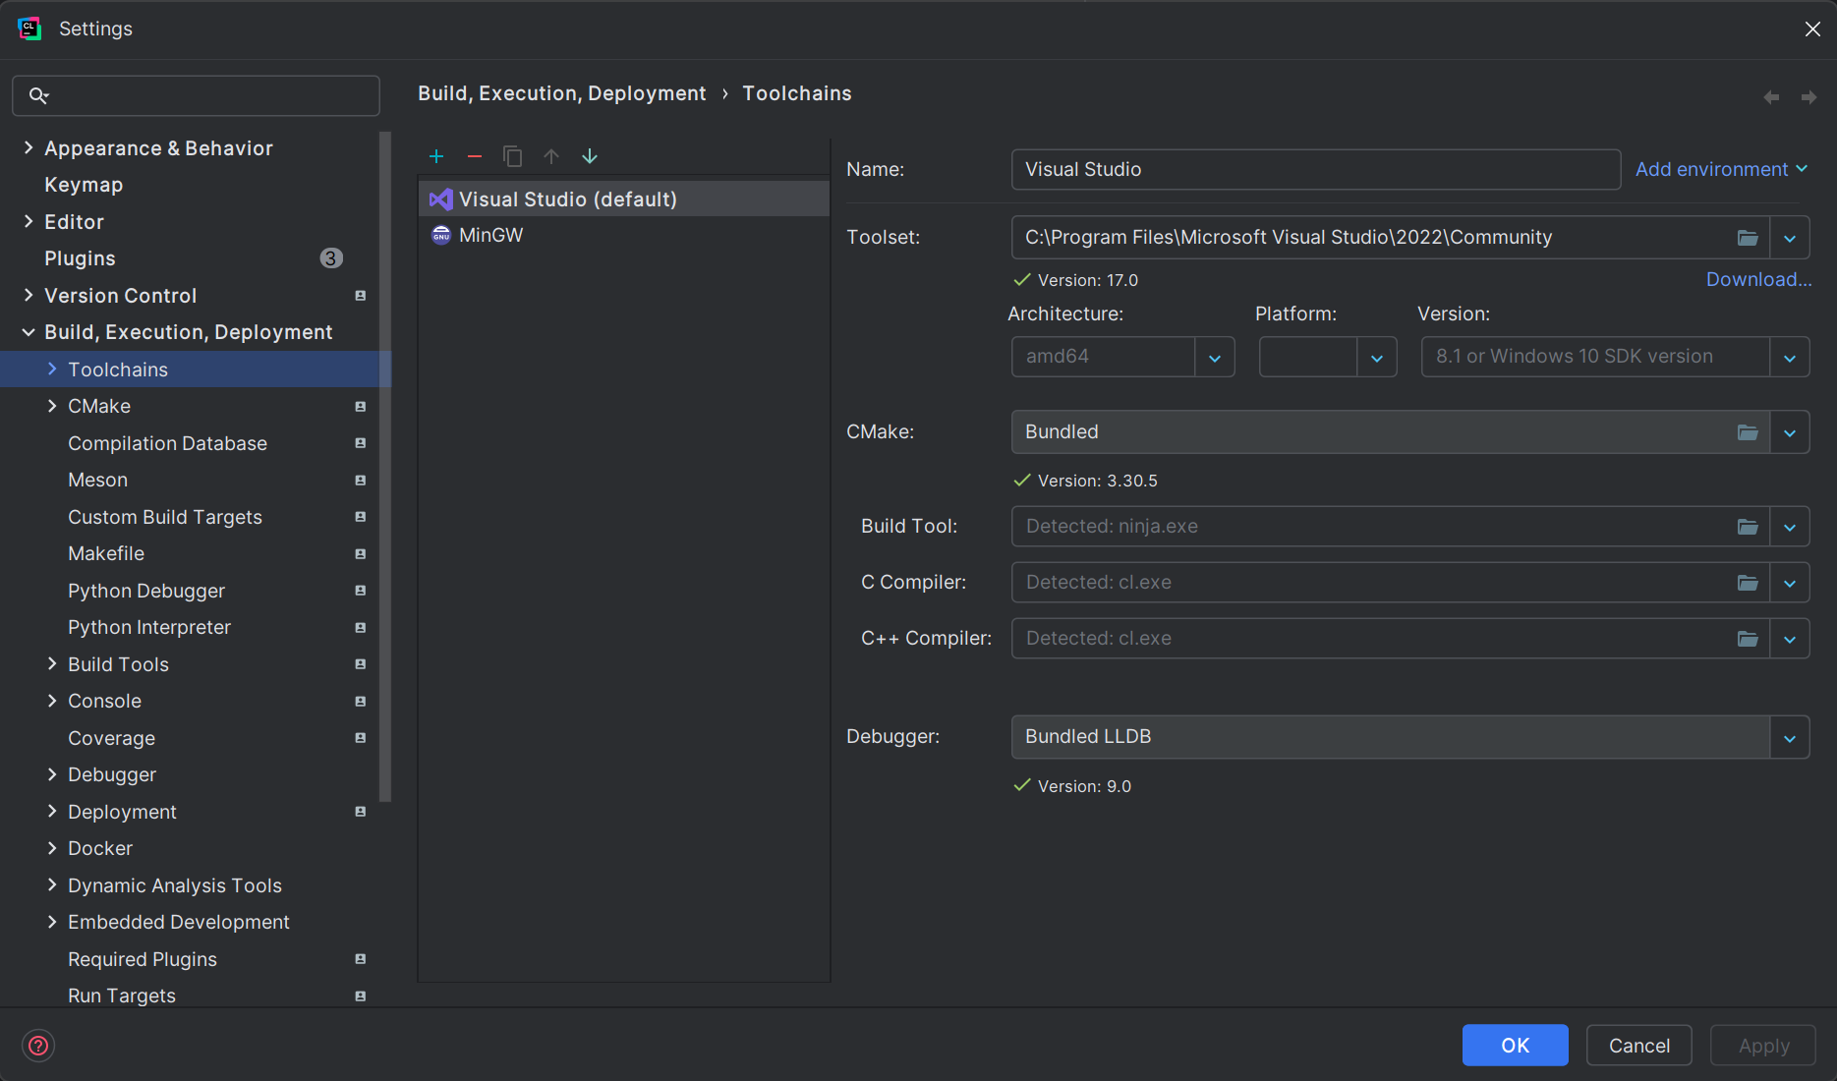Browse for a Toolset folder
This screenshot has width=1837, height=1081.
[x=1748, y=237]
